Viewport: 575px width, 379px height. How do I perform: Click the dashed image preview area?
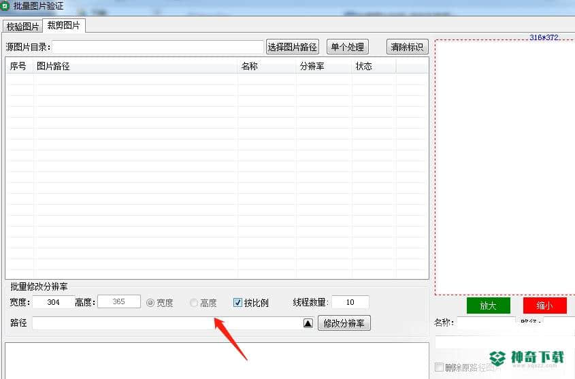tap(505, 167)
